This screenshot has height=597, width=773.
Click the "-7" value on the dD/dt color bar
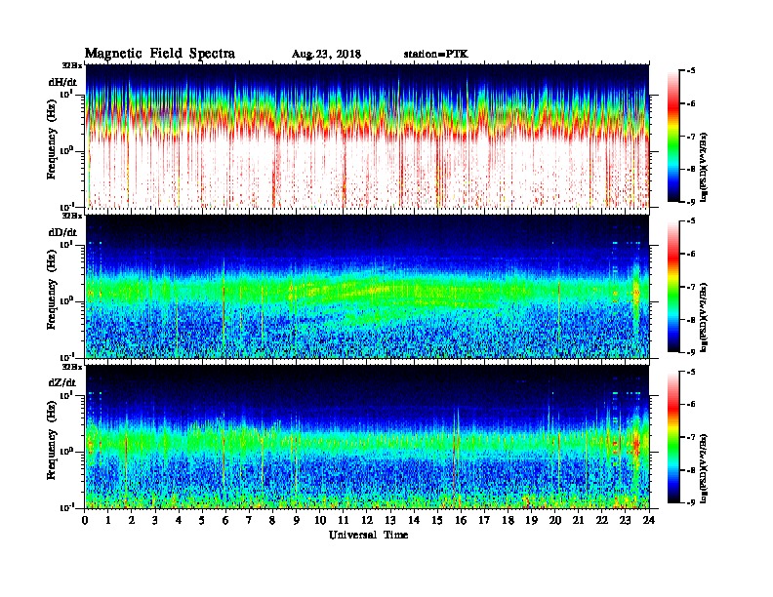click(x=691, y=287)
